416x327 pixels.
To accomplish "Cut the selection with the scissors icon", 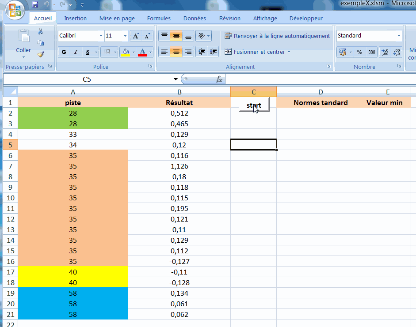I will click(40, 31).
